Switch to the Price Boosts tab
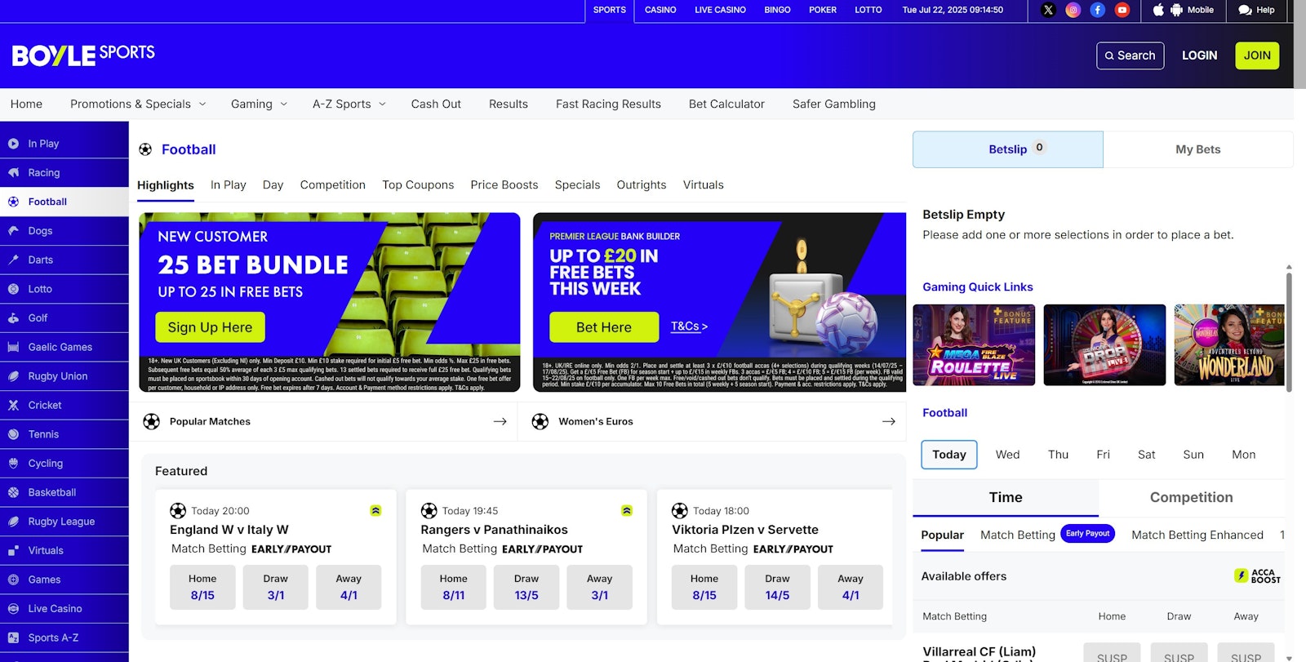The height and width of the screenshot is (662, 1306). (504, 185)
